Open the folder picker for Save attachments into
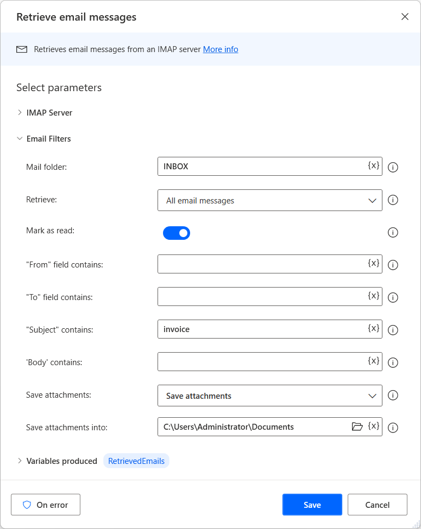Image resolution: width=421 pixels, height=529 pixels. (x=357, y=427)
